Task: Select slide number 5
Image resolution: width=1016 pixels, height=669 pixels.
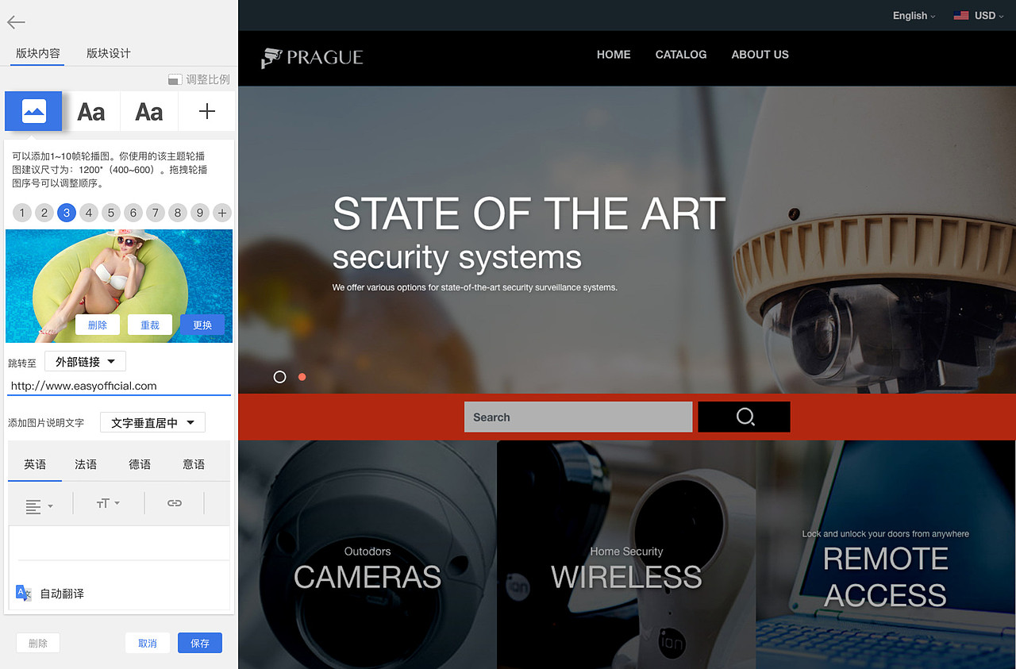Action: tap(111, 213)
